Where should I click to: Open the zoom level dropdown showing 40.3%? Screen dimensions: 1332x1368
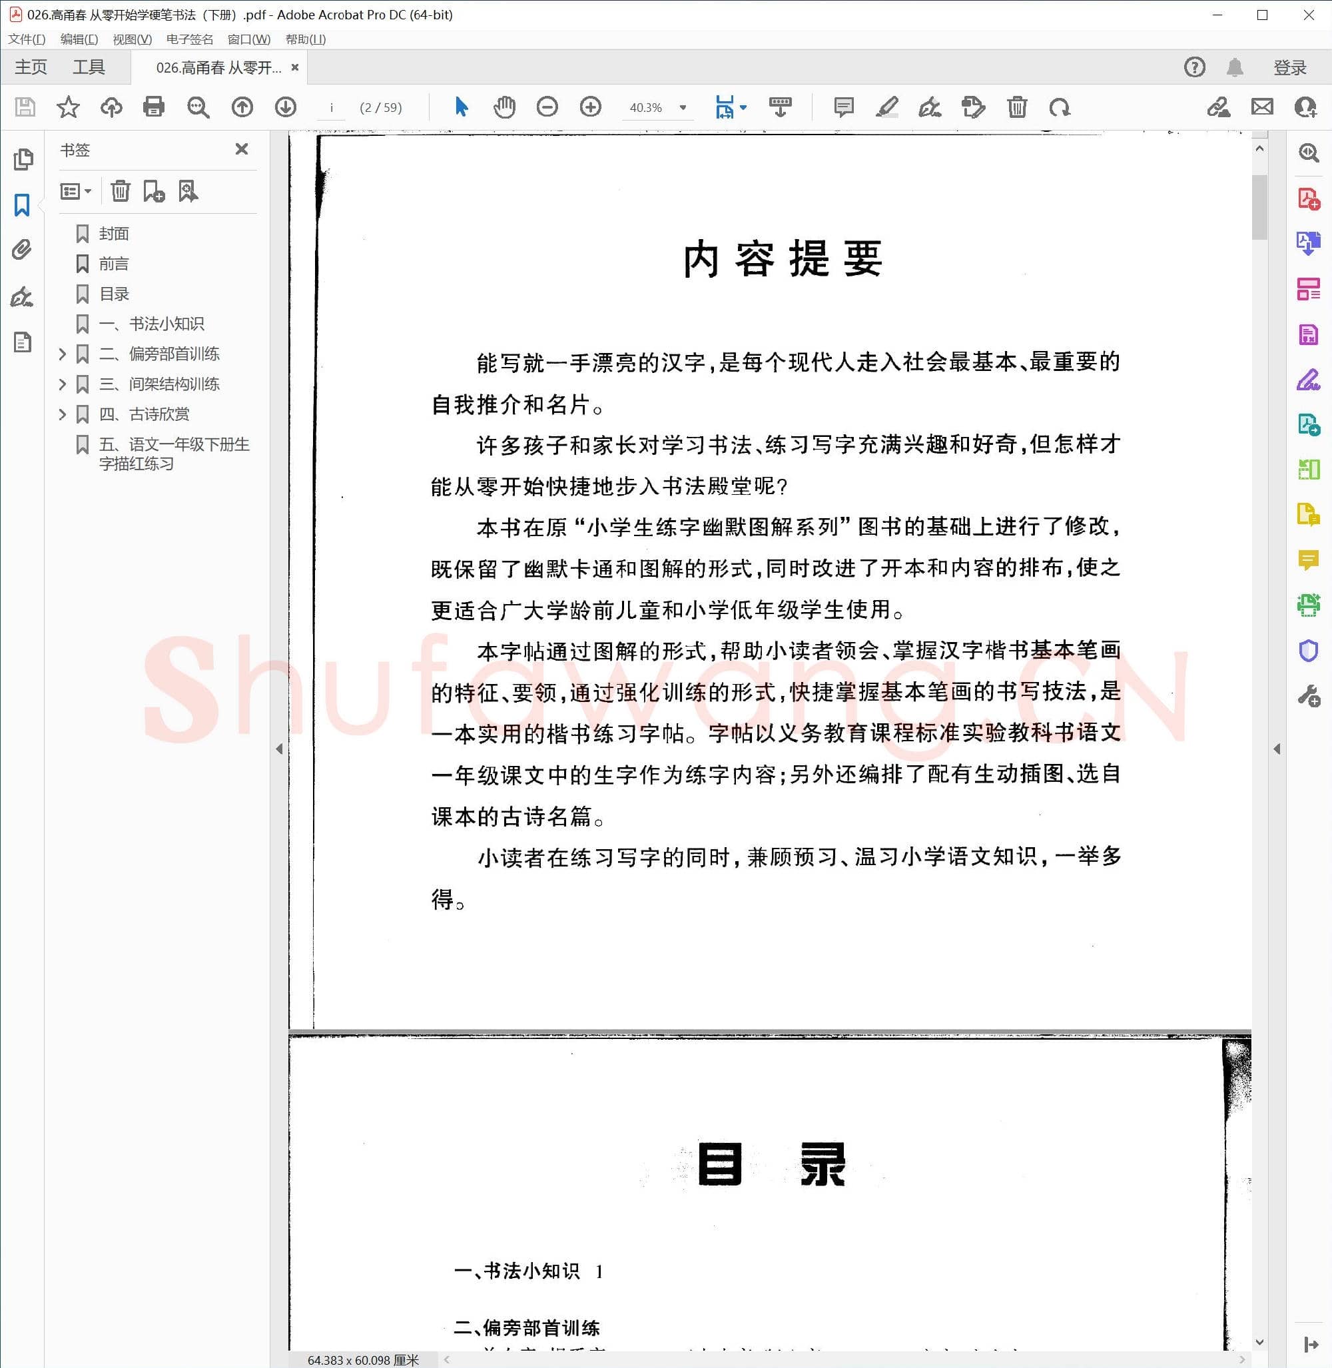[683, 107]
